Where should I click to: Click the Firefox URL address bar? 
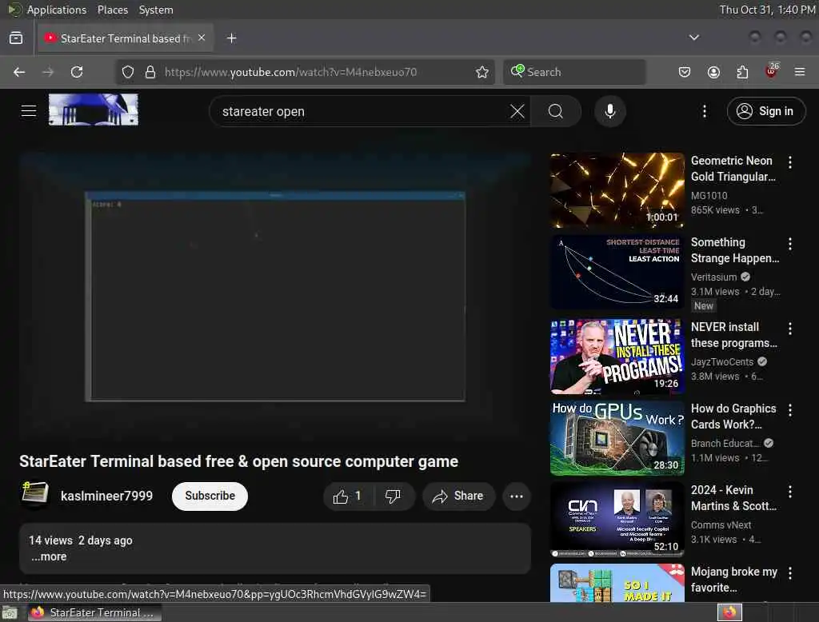tap(306, 72)
